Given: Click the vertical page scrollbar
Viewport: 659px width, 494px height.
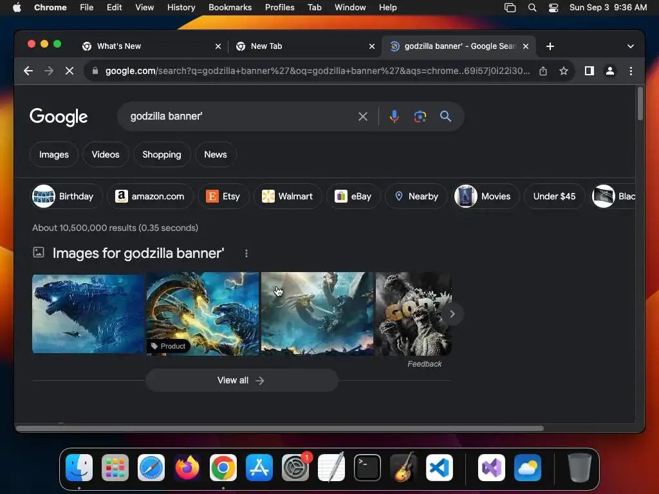Looking at the screenshot, I should [x=640, y=104].
